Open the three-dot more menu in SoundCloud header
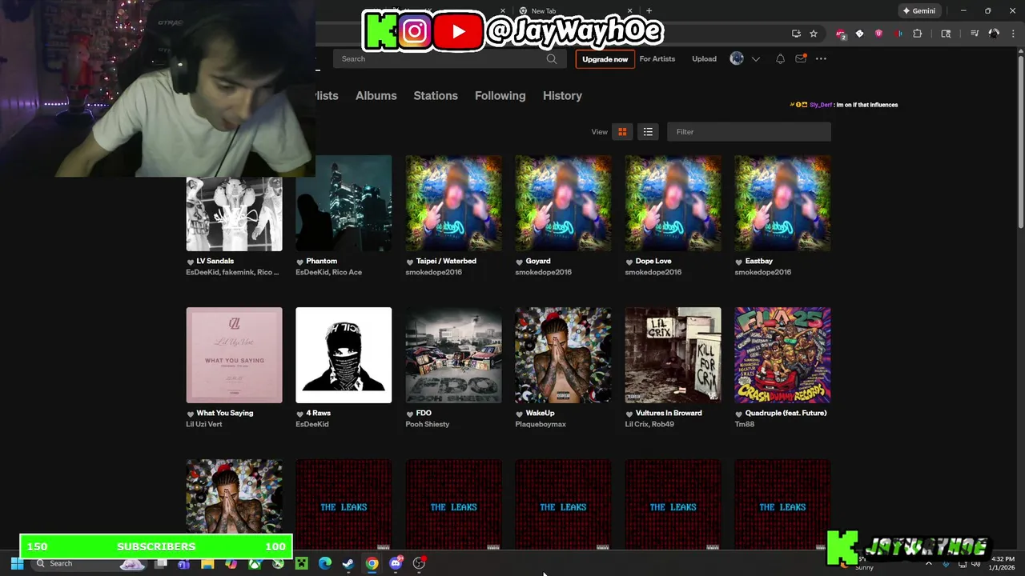1025x576 pixels. [x=821, y=58]
